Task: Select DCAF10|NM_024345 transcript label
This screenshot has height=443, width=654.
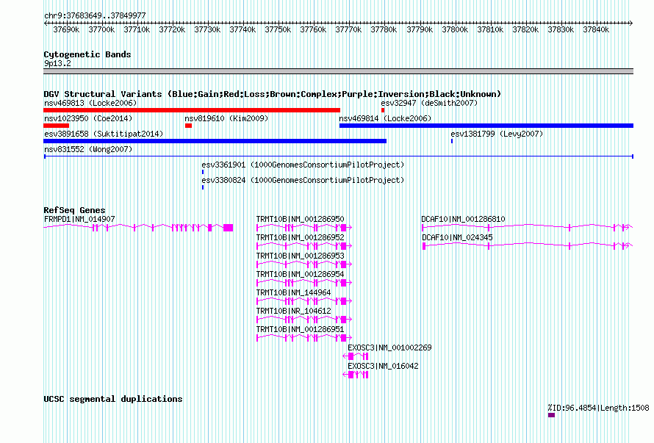Action: click(457, 237)
